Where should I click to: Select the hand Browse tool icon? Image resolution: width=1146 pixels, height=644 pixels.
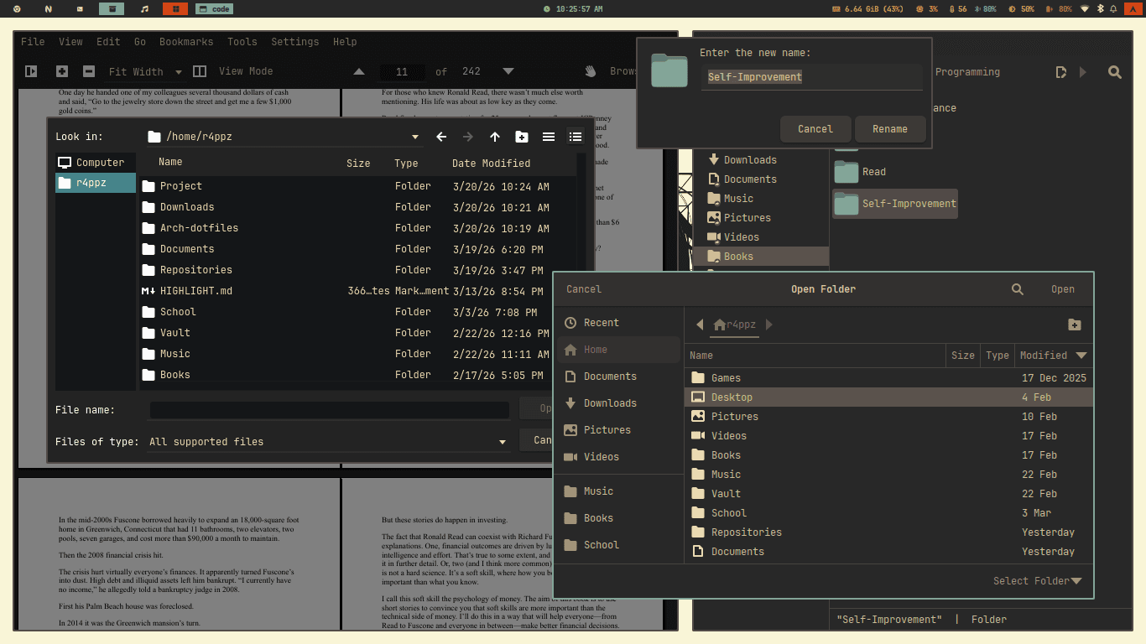591,71
